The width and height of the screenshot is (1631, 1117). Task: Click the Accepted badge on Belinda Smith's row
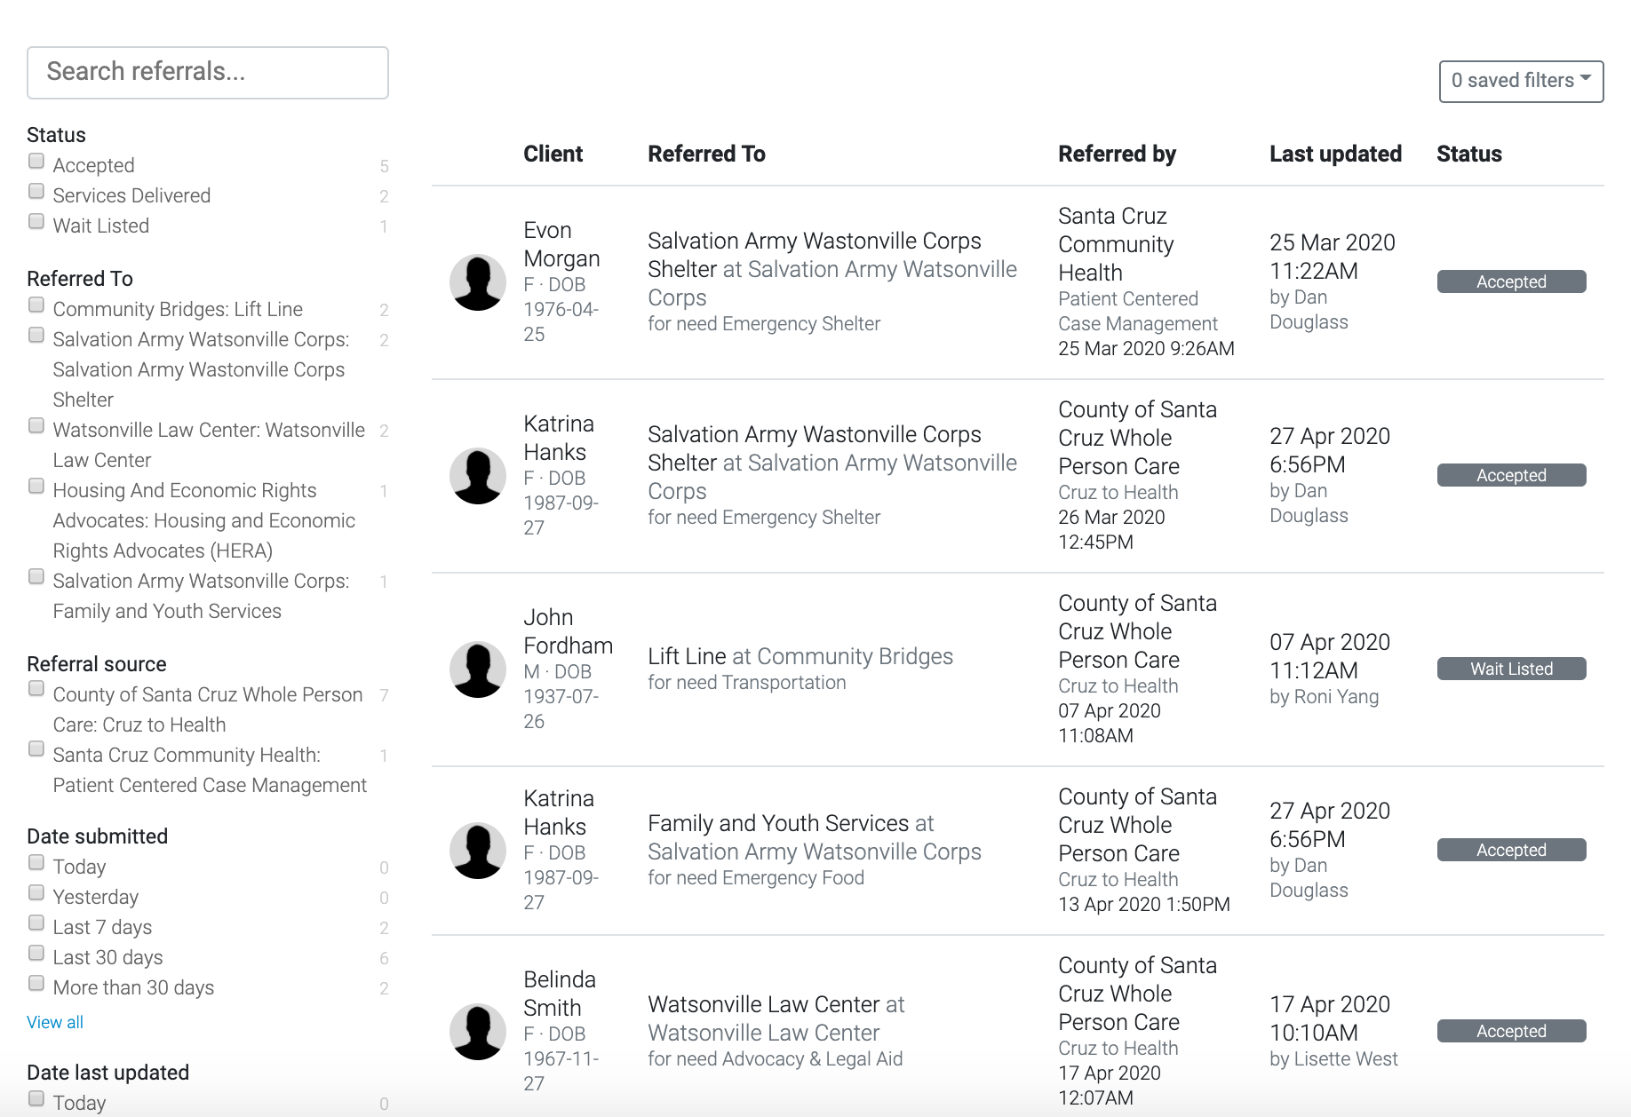click(x=1511, y=1031)
